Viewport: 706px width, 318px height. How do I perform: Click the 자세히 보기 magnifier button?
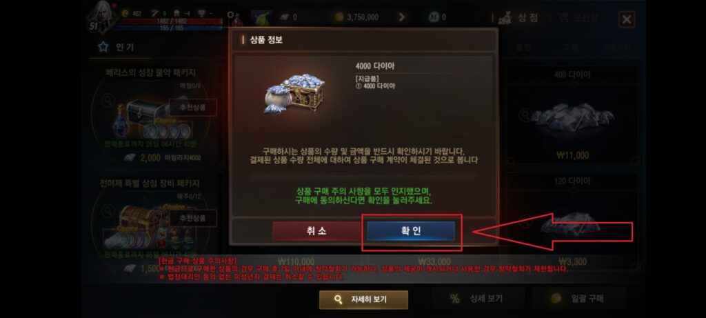coord(363,299)
